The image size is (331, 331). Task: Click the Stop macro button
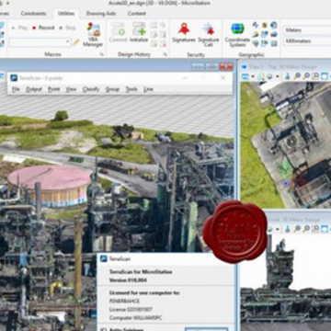point(67,28)
